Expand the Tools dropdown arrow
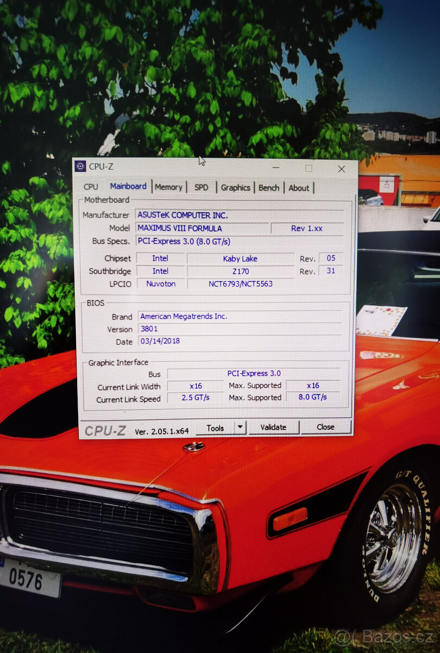Viewport: 440px width, 653px height. pyautogui.click(x=240, y=428)
